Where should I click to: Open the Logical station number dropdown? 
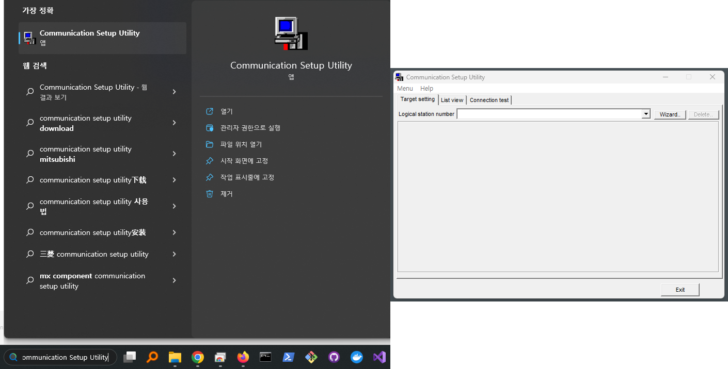(645, 114)
